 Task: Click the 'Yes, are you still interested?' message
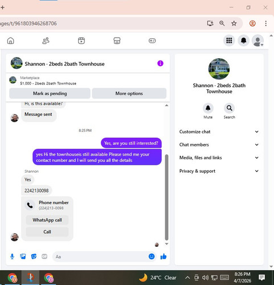[131, 143]
